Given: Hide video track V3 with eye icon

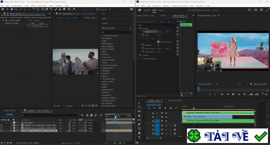Looking at the screenshot, I should click(166, 113).
